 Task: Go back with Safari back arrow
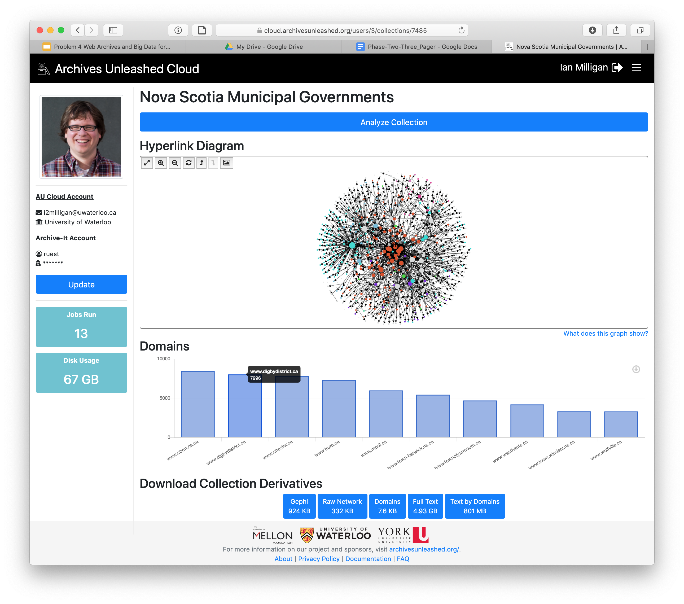78,30
